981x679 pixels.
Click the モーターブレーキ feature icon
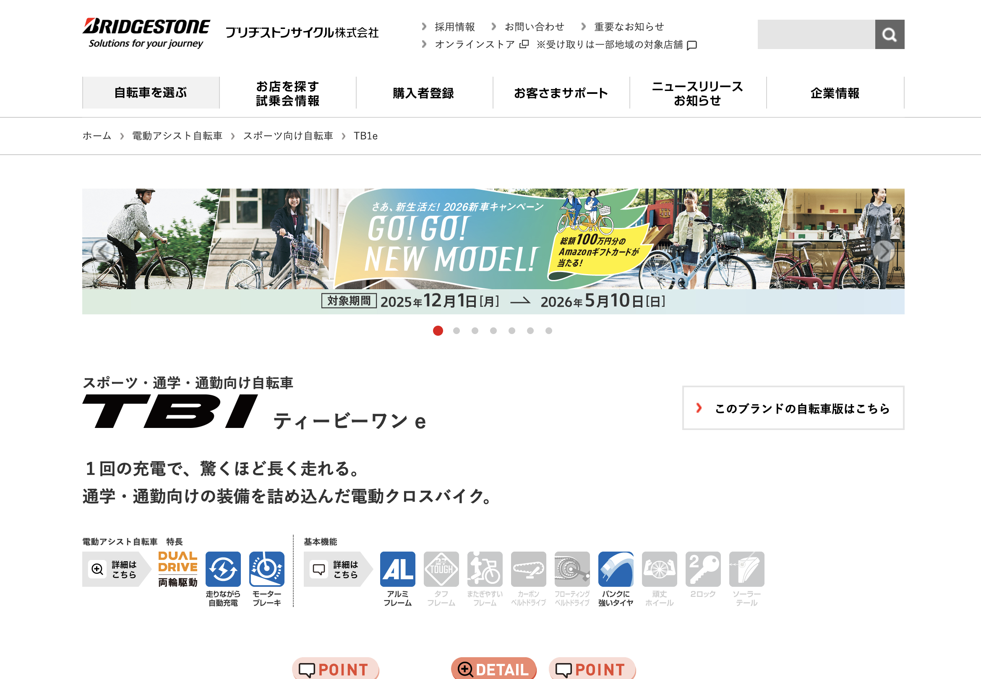tap(266, 569)
